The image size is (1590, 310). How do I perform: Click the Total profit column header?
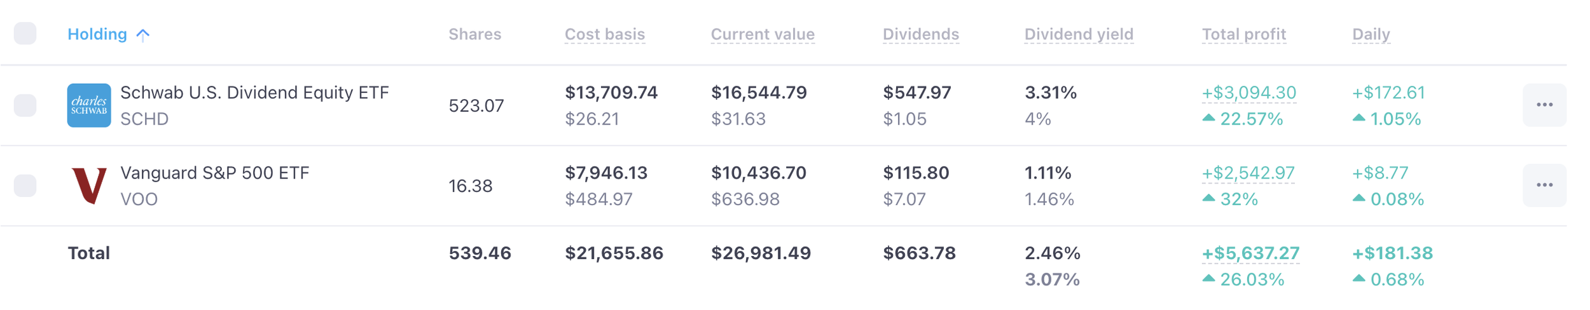(x=1244, y=34)
